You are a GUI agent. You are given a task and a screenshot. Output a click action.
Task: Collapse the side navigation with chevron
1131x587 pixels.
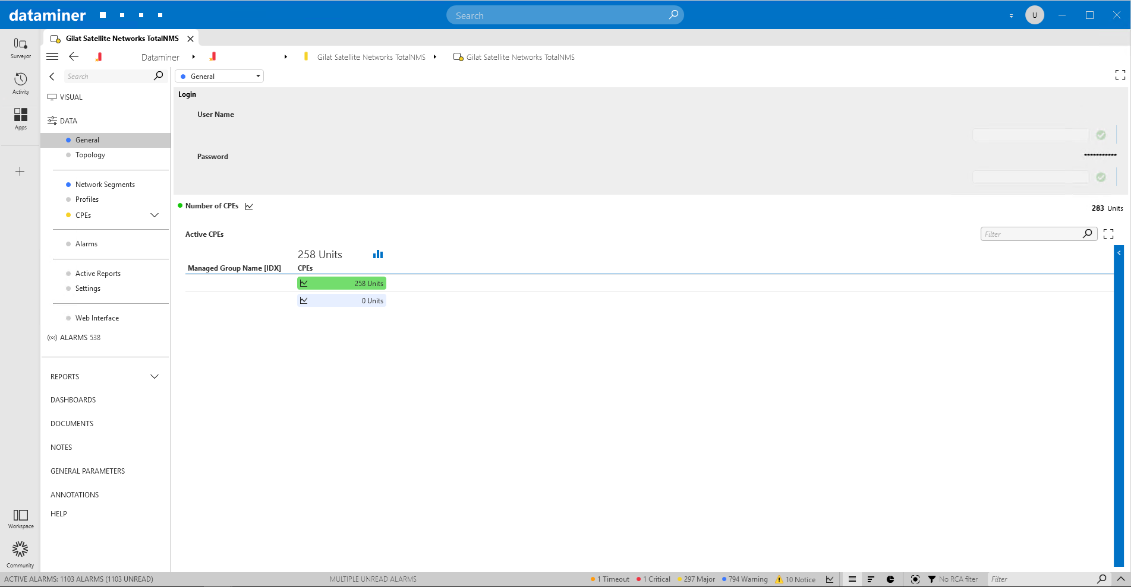pyautogui.click(x=52, y=77)
